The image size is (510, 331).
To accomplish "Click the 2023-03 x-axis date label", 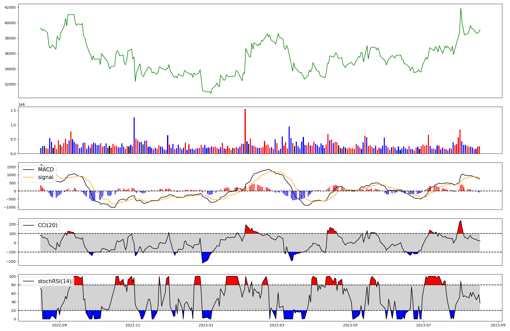I will pos(277,325).
